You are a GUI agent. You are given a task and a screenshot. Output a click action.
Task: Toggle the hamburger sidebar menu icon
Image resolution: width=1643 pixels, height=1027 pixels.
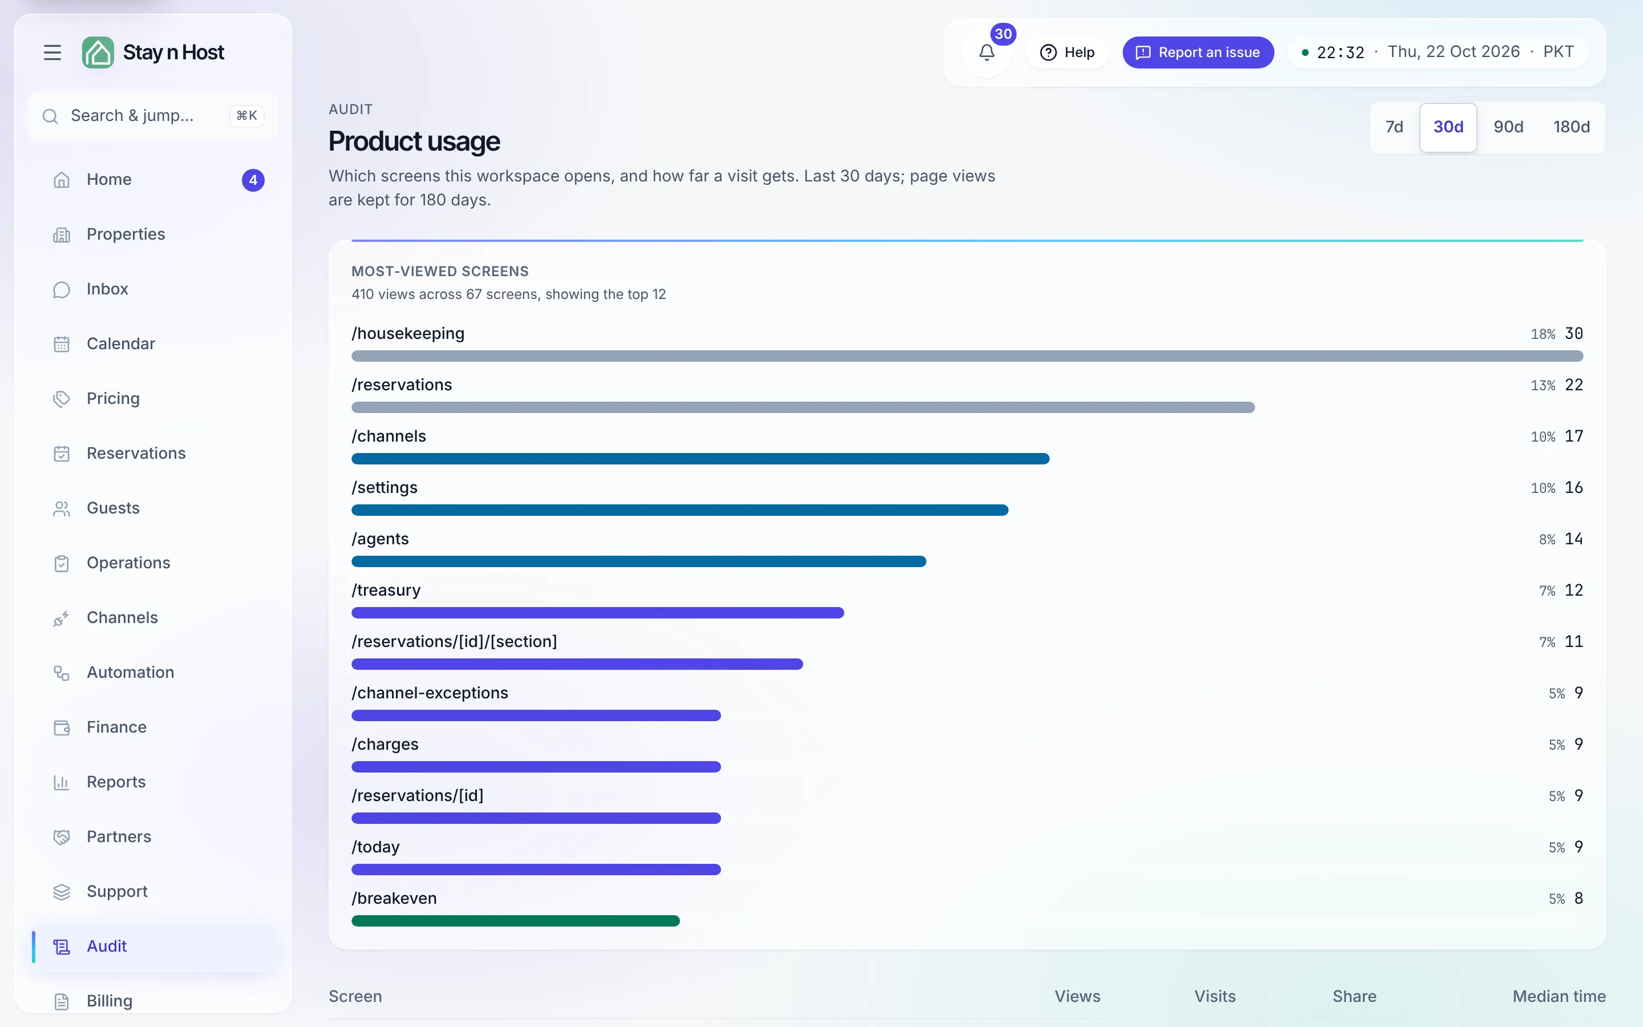point(52,52)
